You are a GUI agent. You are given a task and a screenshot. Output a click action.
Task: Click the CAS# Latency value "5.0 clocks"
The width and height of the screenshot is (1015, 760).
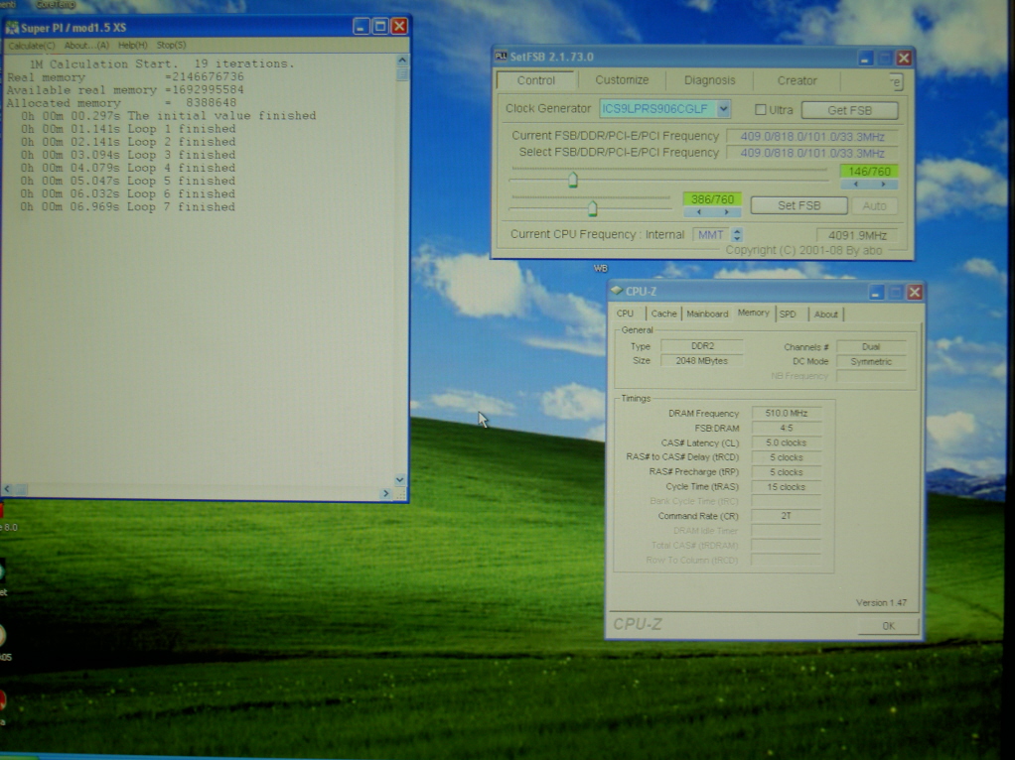click(786, 443)
